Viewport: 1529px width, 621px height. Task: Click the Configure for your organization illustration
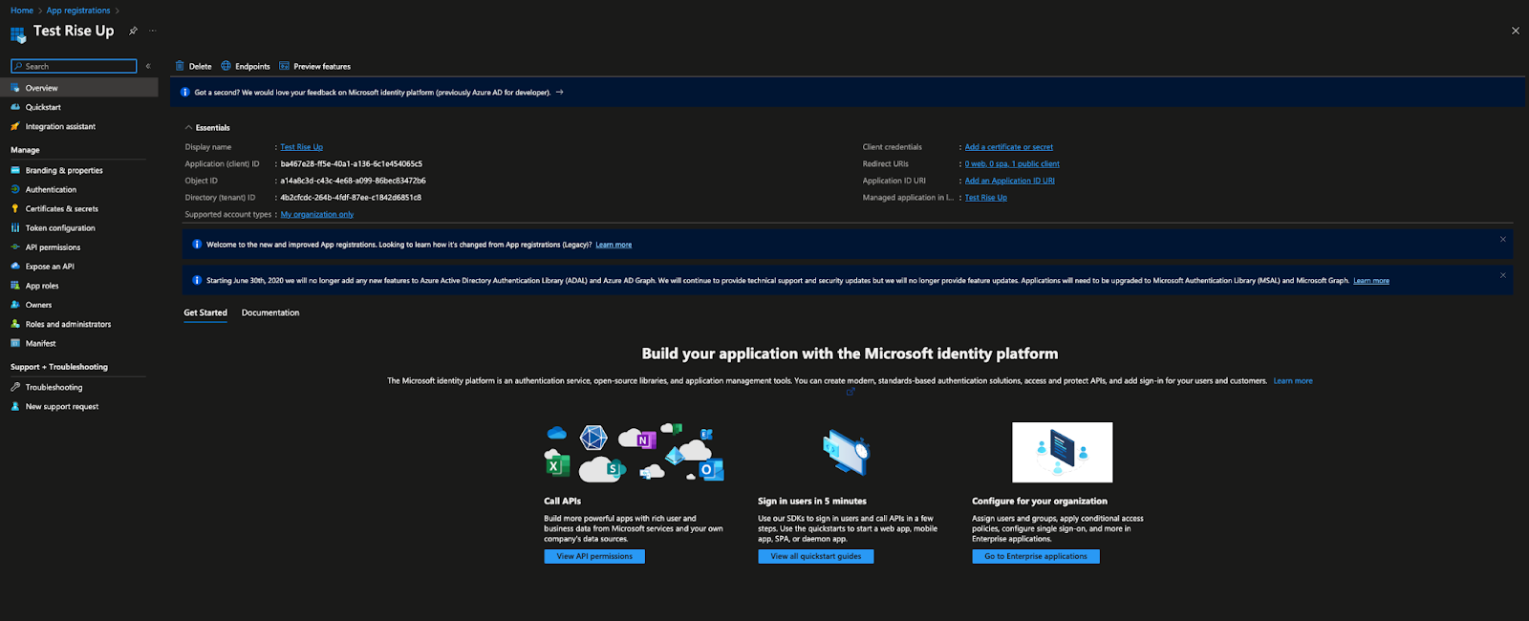pyautogui.click(x=1063, y=453)
